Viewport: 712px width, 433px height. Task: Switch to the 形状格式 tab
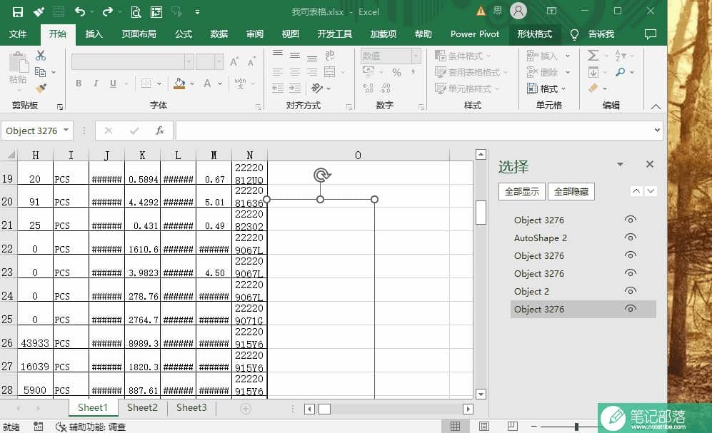click(x=534, y=34)
